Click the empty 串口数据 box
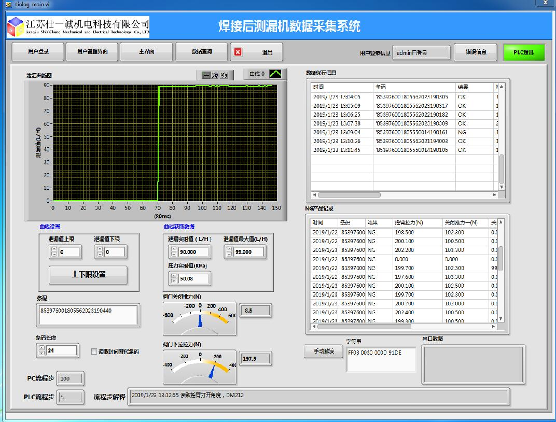 coord(474,364)
